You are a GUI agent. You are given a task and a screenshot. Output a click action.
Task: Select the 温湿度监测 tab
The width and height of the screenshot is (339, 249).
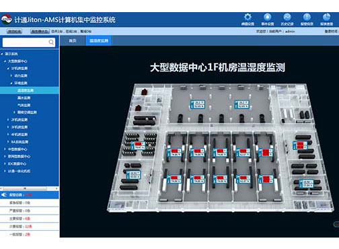[x=99, y=41]
